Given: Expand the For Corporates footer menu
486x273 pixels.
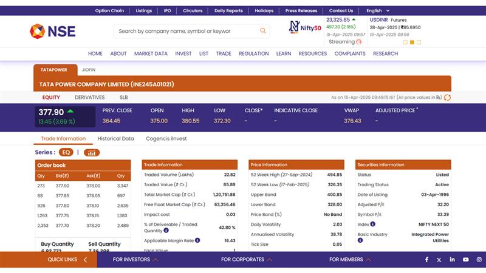Looking at the screenshot, I should point(247,260).
